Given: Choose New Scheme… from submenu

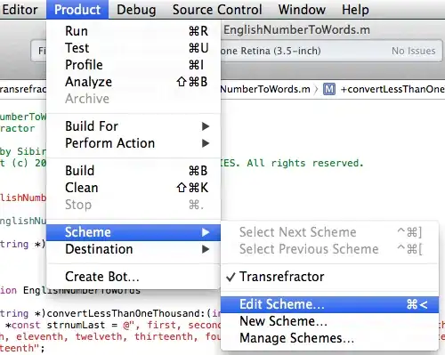Looking at the screenshot, I should pos(329,321).
